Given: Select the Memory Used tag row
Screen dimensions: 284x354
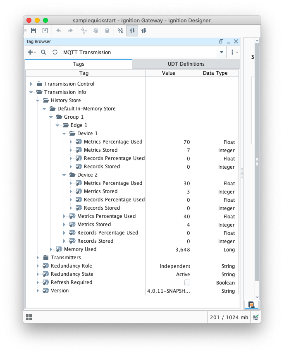Looking at the screenshot, I should pyautogui.click(x=80, y=249).
